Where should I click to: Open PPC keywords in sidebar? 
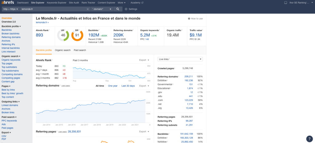tap(9, 121)
